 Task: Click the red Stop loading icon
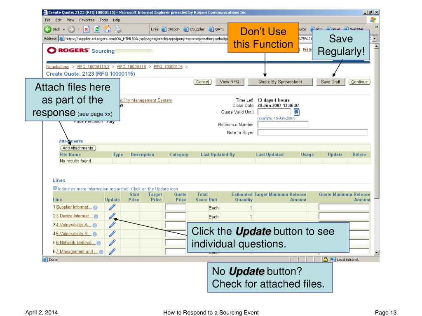point(87,29)
